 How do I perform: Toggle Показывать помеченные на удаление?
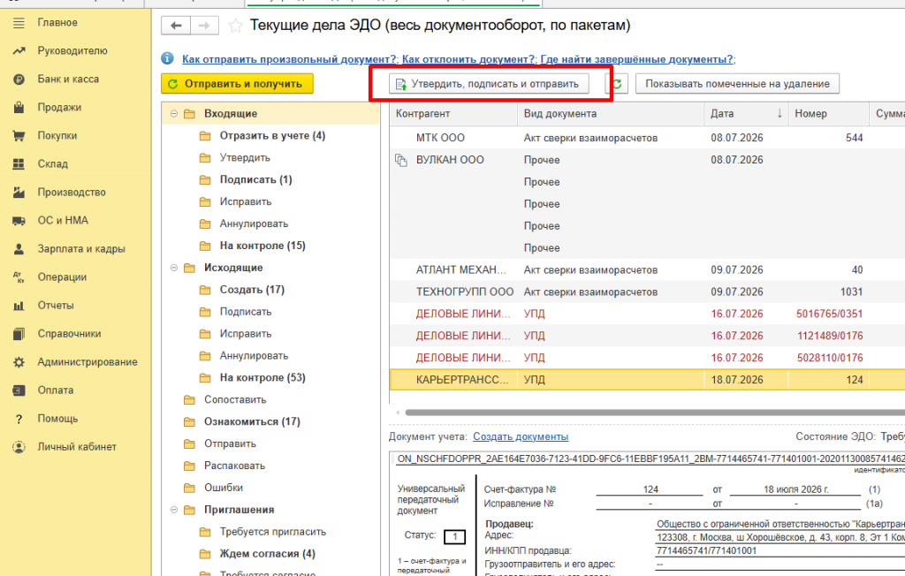pyautogui.click(x=737, y=84)
